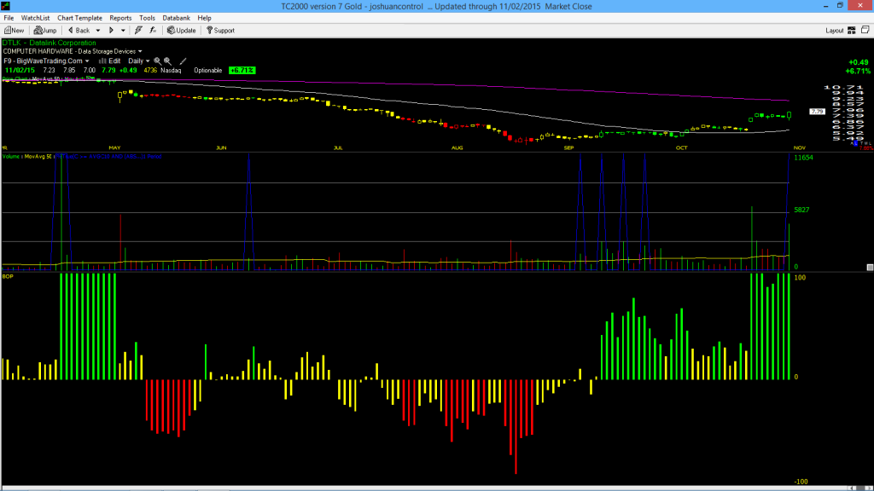
Task: Select the line drawing tool icon
Action: (x=183, y=61)
